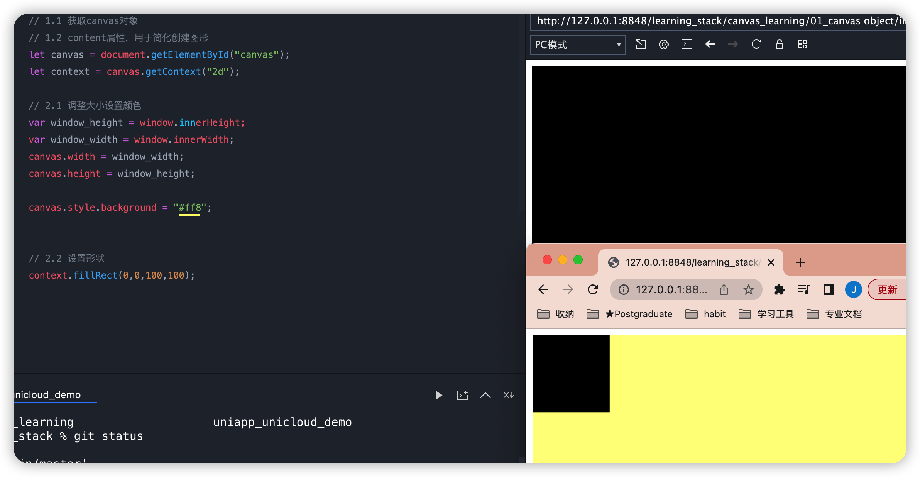This screenshot has height=477, width=920.
Task: Click Chrome's forward arrow
Action: point(568,289)
